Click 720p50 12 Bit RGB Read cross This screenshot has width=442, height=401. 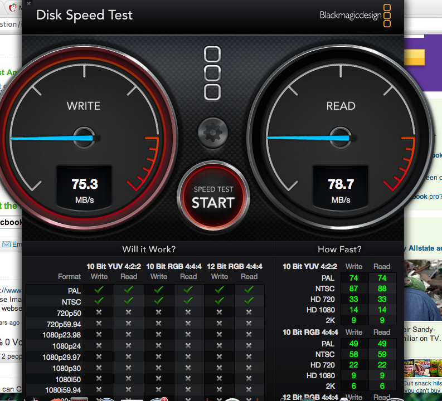click(x=249, y=312)
